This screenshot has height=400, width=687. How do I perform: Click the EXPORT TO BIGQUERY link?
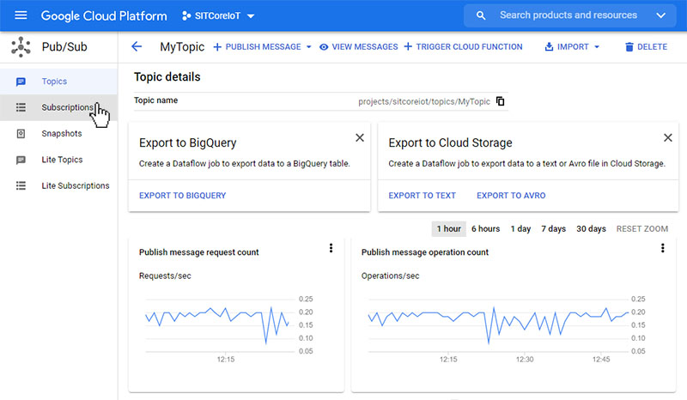click(182, 196)
